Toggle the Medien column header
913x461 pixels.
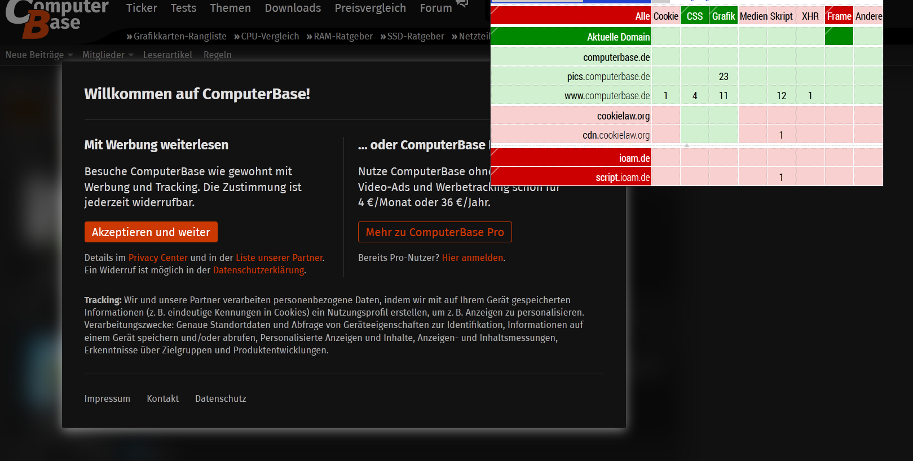click(753, 16)
